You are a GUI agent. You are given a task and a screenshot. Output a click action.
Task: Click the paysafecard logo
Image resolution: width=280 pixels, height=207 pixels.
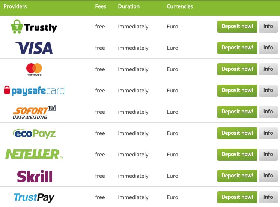coord(34,91)
